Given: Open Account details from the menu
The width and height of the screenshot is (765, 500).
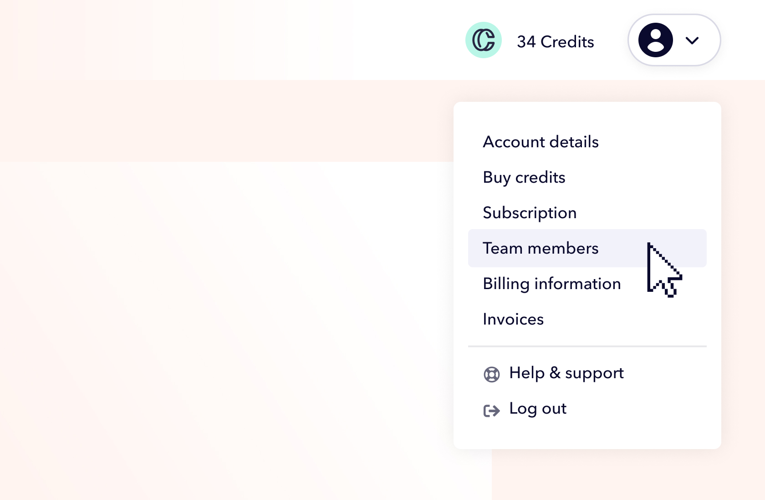Looking at the screenshot, I should point(541,142).
